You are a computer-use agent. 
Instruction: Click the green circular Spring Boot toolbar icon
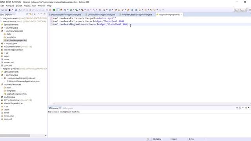[54, 10]
